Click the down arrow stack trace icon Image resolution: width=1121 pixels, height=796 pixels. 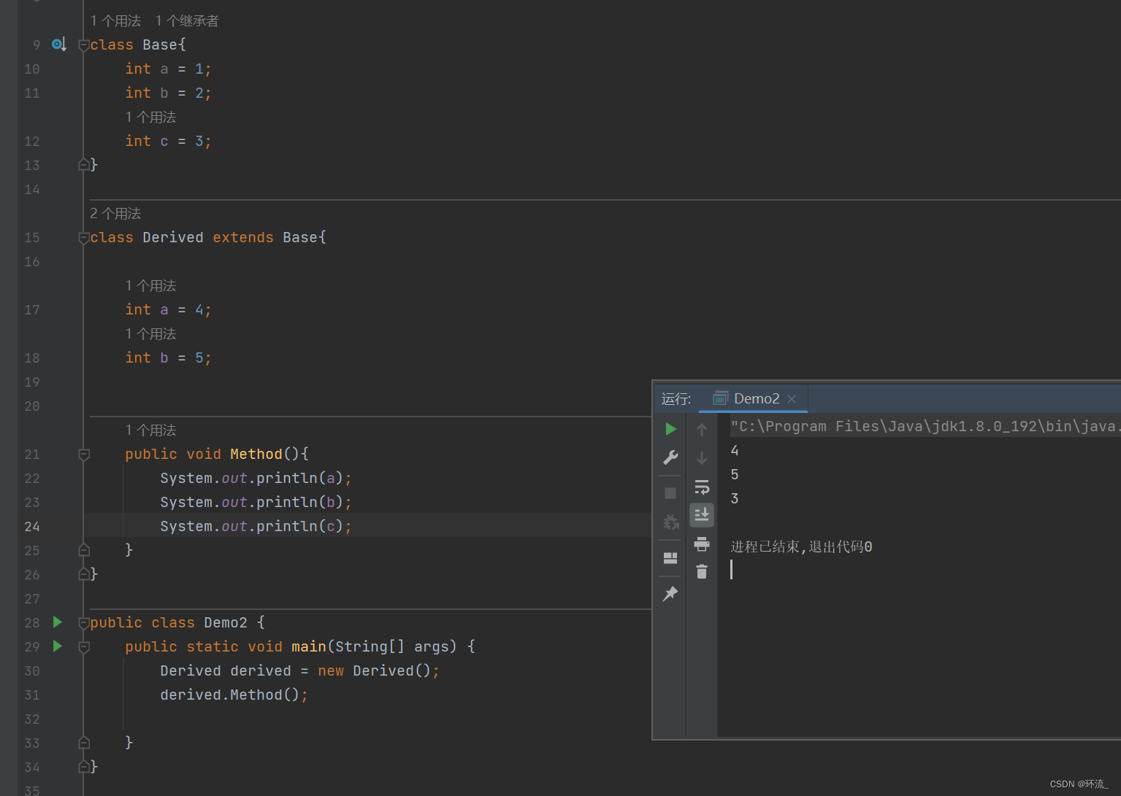click(702, 458)
